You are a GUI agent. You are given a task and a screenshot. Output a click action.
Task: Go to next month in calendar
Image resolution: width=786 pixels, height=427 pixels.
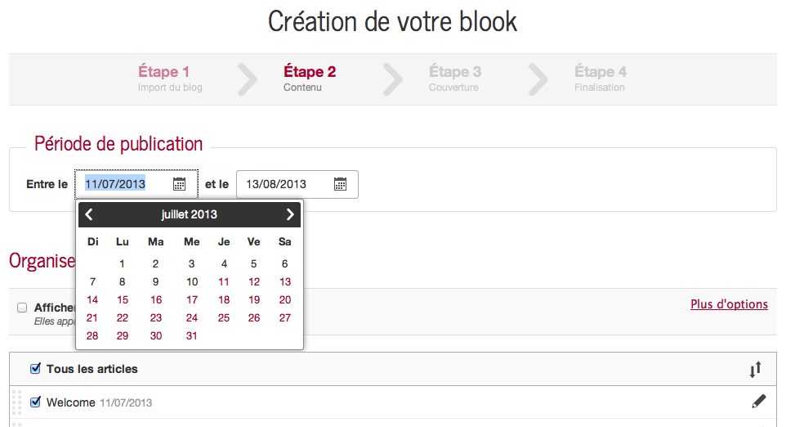[290, 214]
